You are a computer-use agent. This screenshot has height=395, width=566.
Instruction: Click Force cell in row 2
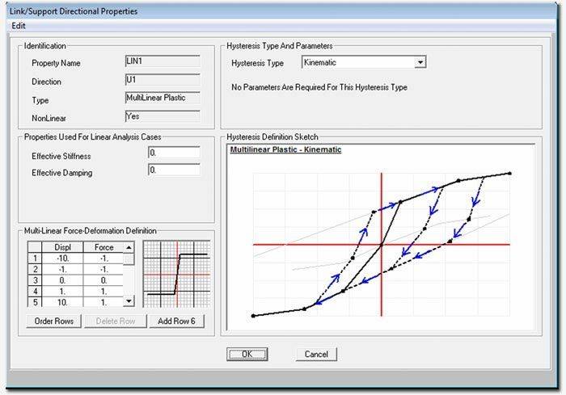103,270
